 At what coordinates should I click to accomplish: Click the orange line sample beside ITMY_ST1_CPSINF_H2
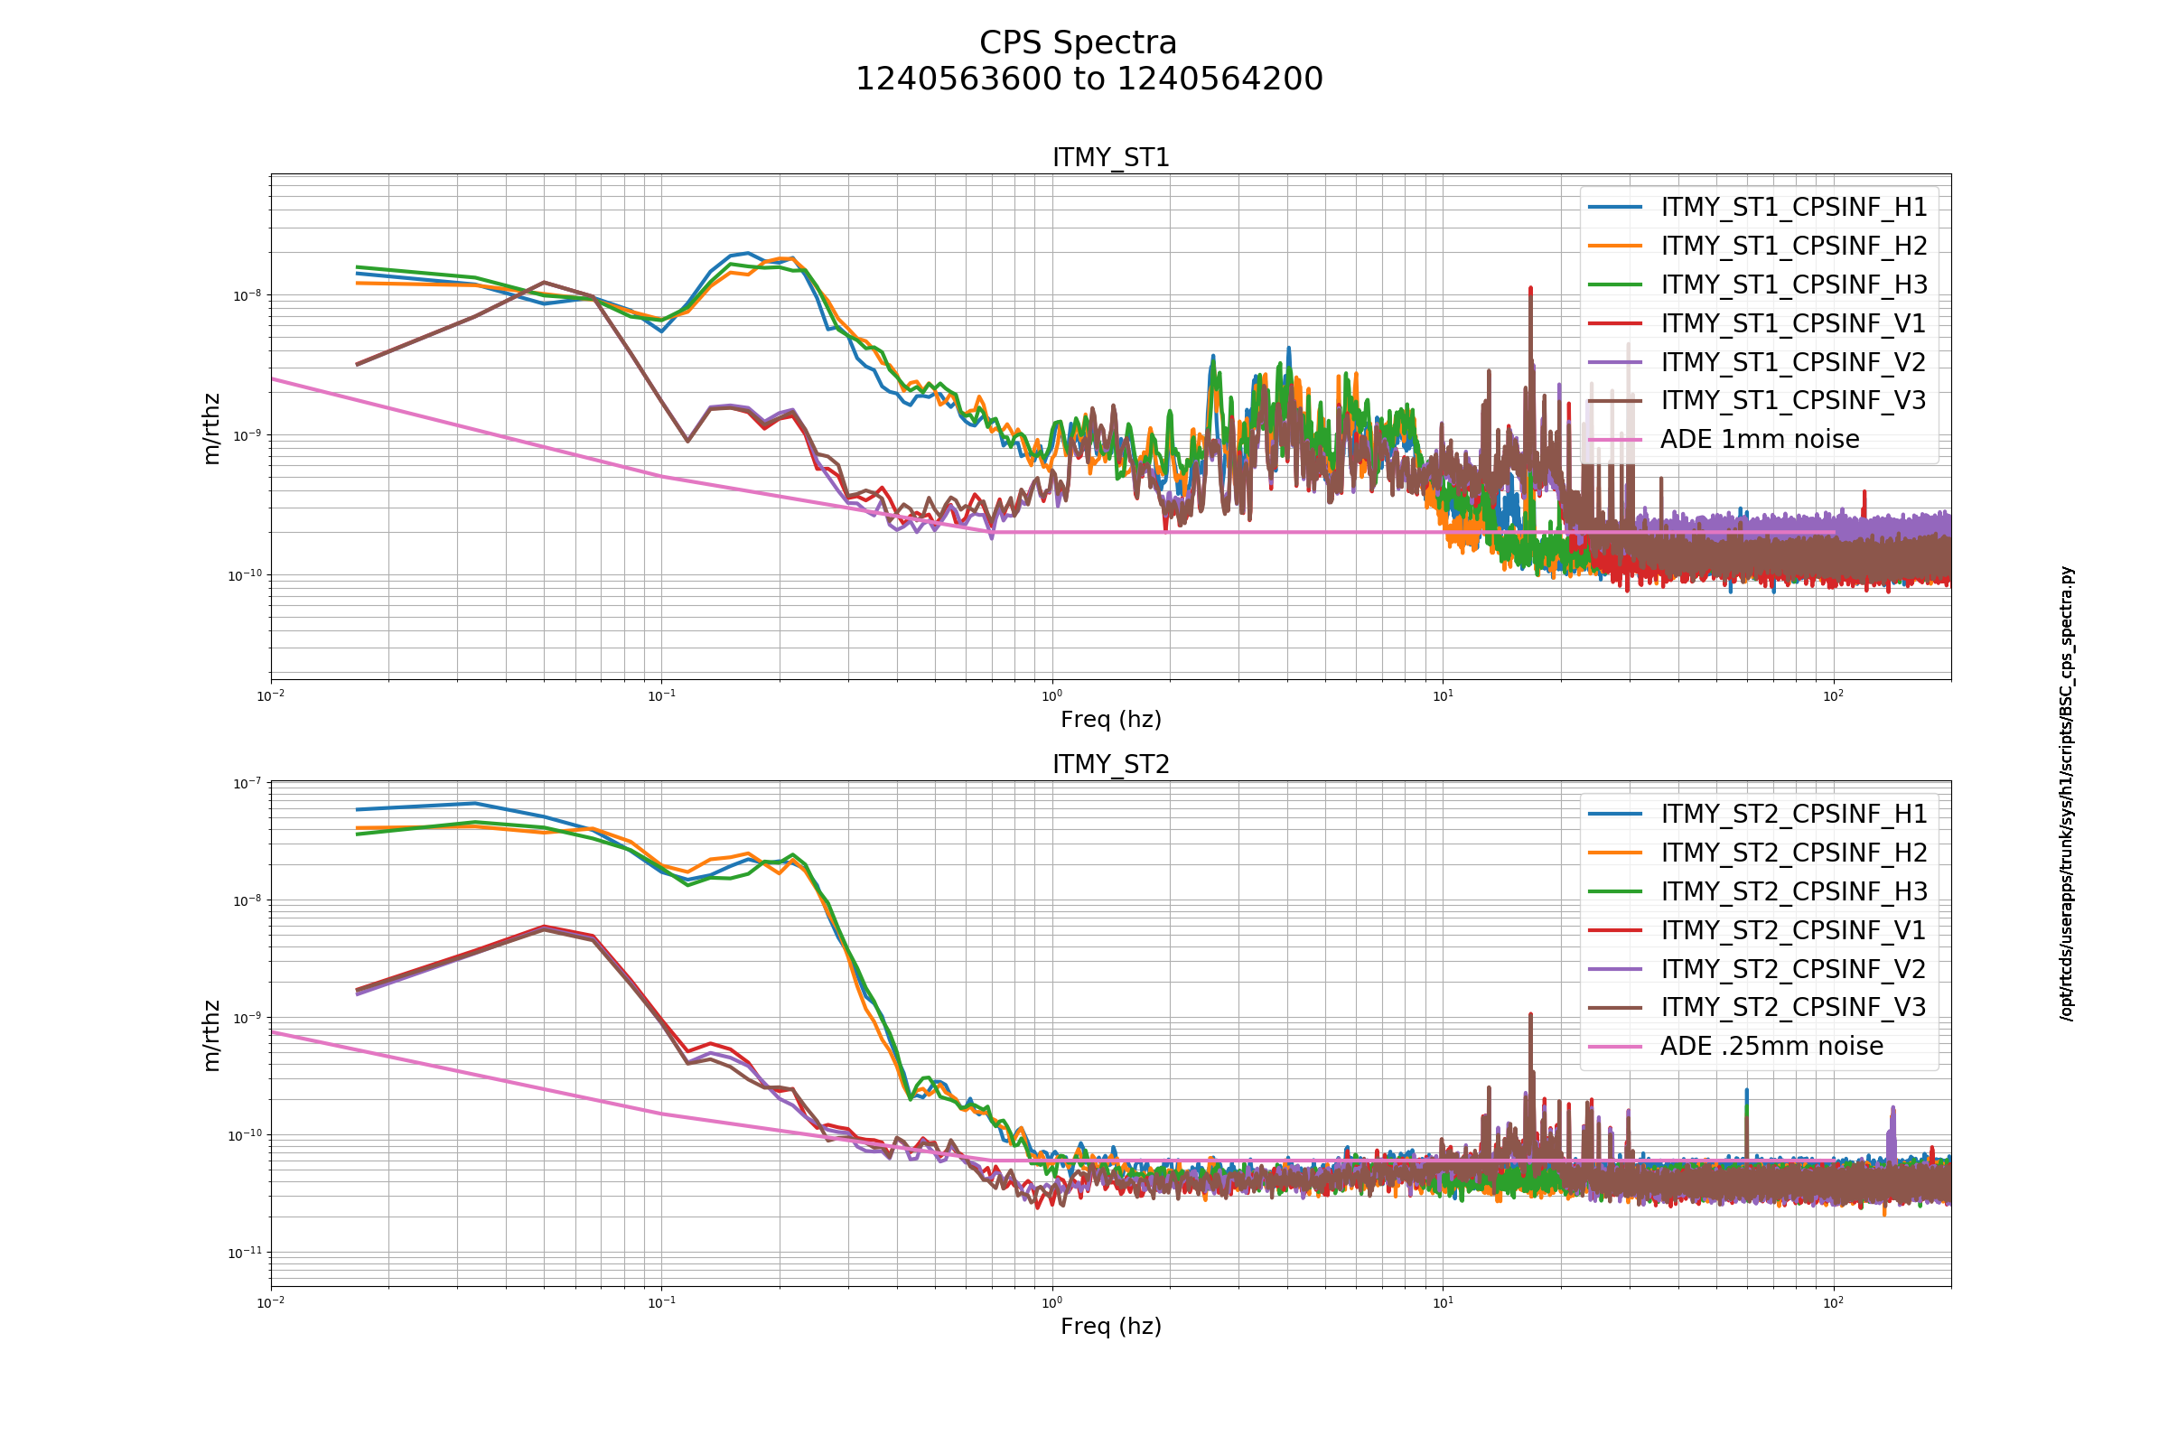click(x=1615, y=246)
